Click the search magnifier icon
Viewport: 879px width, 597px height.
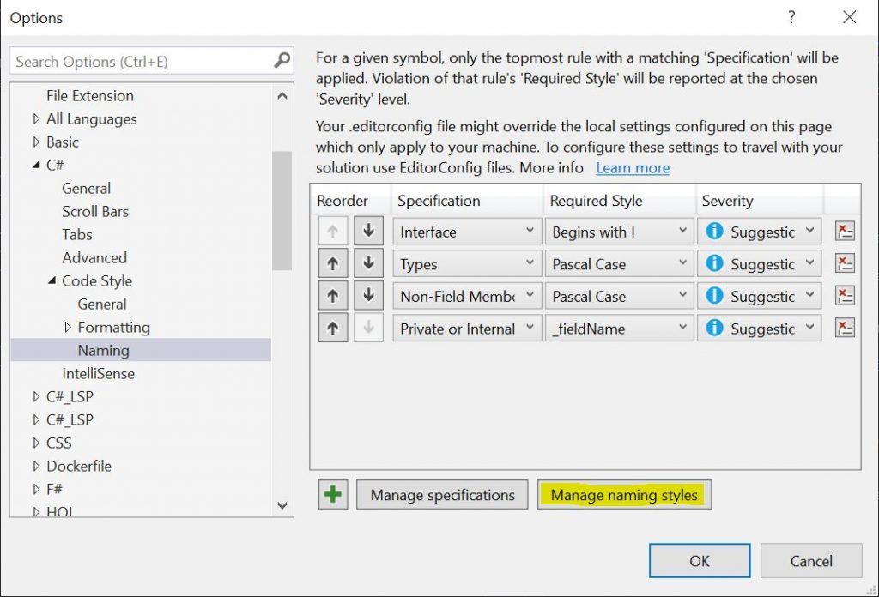click(x=282, y=61)
